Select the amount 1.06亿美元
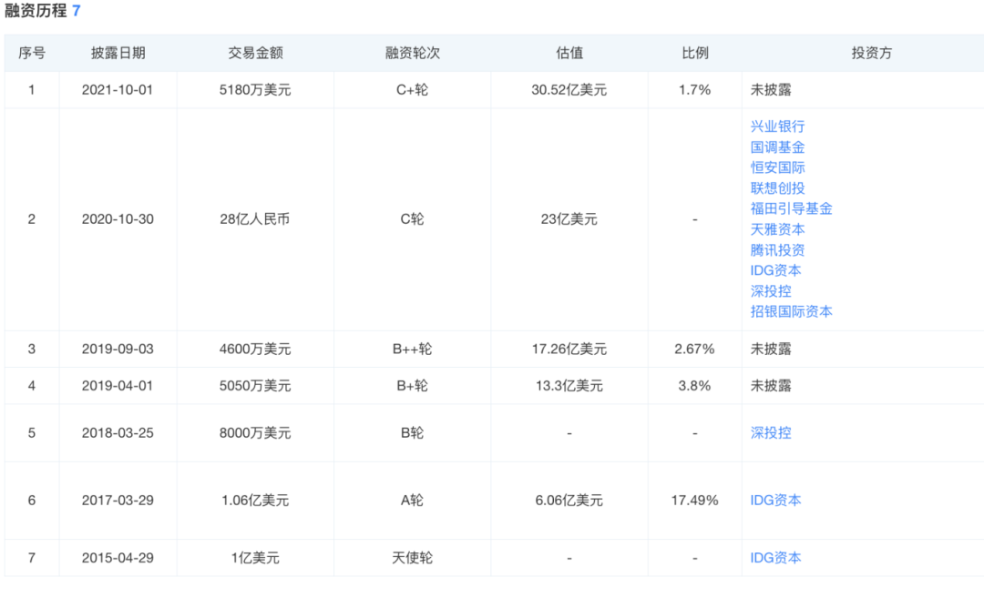This screenshot has height=598, width=984. pyautogui.click(x=255, y=501)
